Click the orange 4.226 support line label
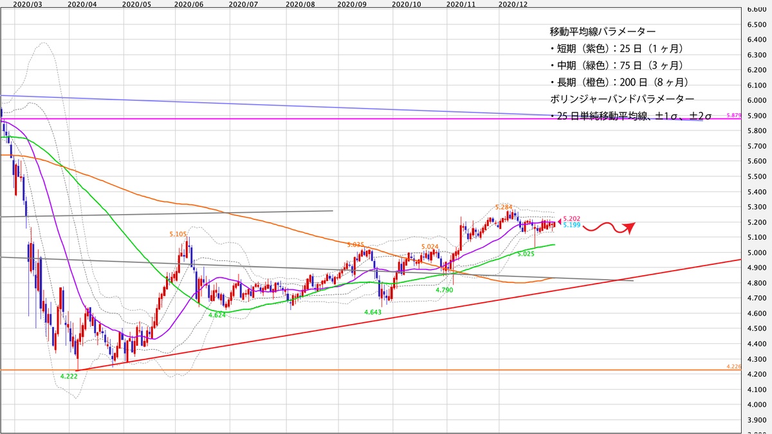Image resolution: width=772 pixels, height=434 pixels. 733,366
